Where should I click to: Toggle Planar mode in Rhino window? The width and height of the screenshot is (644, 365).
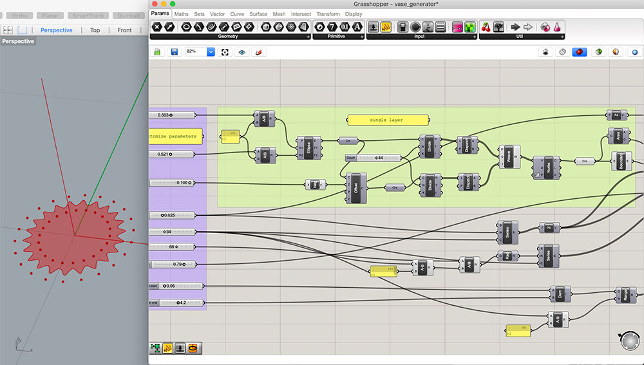[x=50, y=15]
